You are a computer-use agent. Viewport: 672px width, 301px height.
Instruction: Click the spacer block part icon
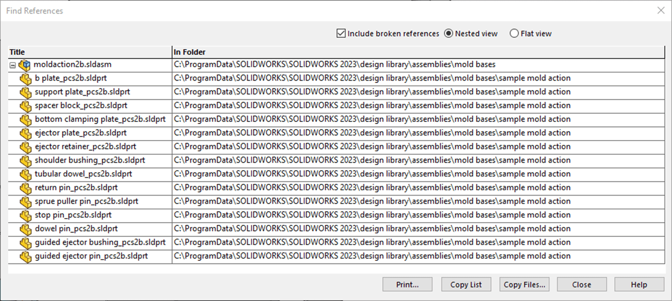(26, 106)
